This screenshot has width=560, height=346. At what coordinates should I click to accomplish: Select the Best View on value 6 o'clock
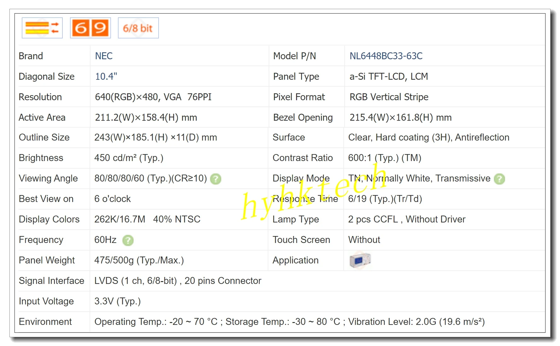coord(113,199)
